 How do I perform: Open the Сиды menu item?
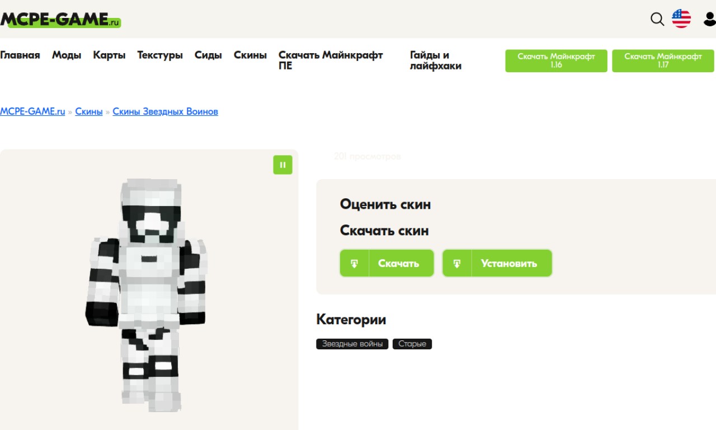pos(208,55)
